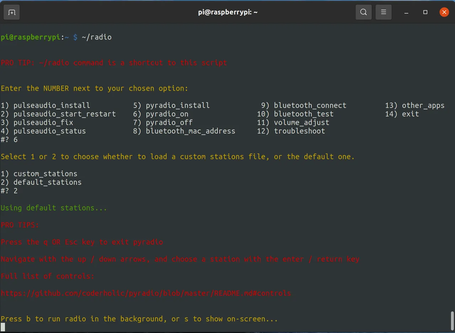455x333 pixels.
Task: Click the 'PRO TIP: ~/radio command' line
Action: point(114,63)
